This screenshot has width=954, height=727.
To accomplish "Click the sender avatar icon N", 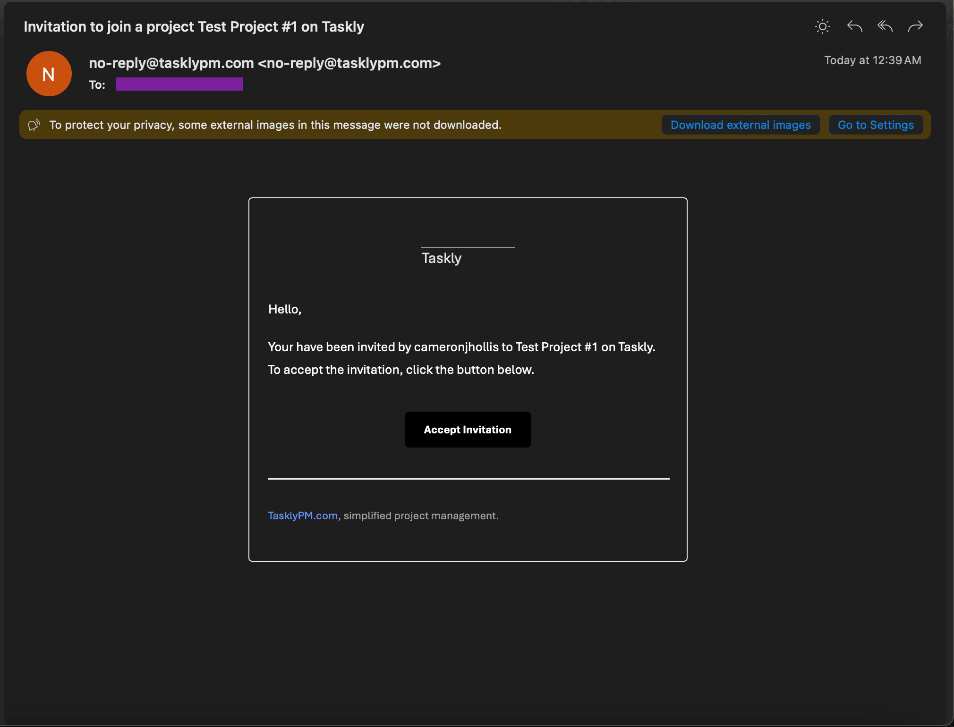I will [49, 73].
